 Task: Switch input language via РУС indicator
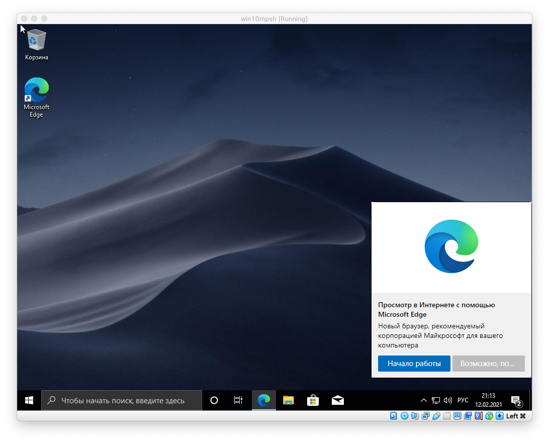coord(463,400)
